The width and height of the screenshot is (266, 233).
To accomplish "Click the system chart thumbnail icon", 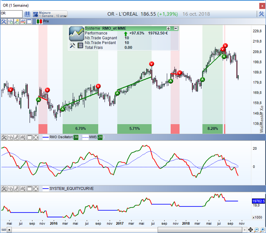I will pos(76,34).
